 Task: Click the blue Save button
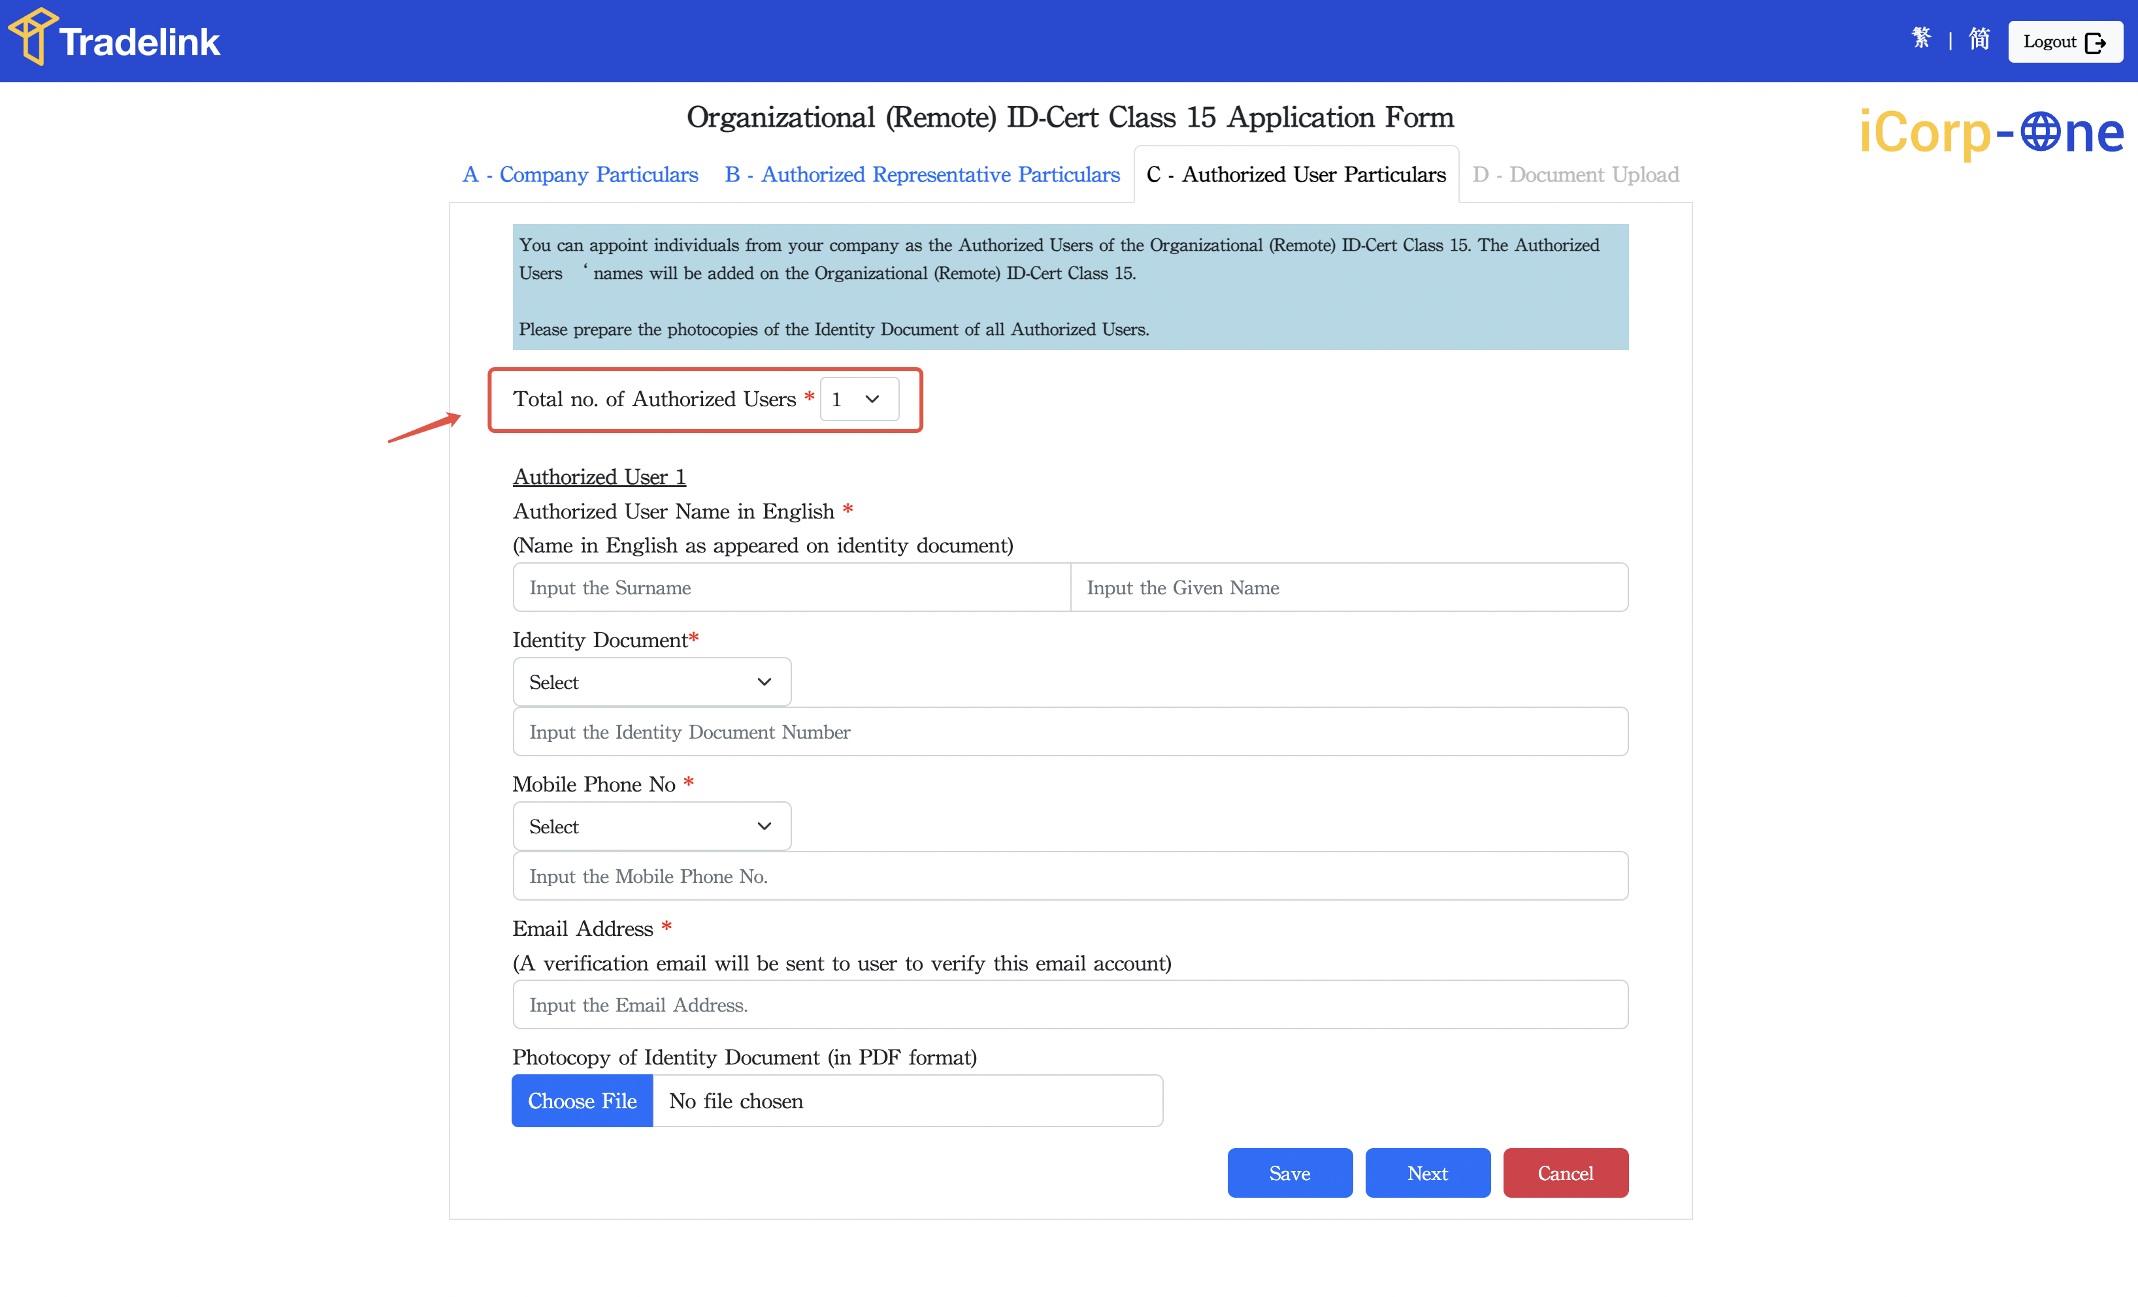1289,1173
